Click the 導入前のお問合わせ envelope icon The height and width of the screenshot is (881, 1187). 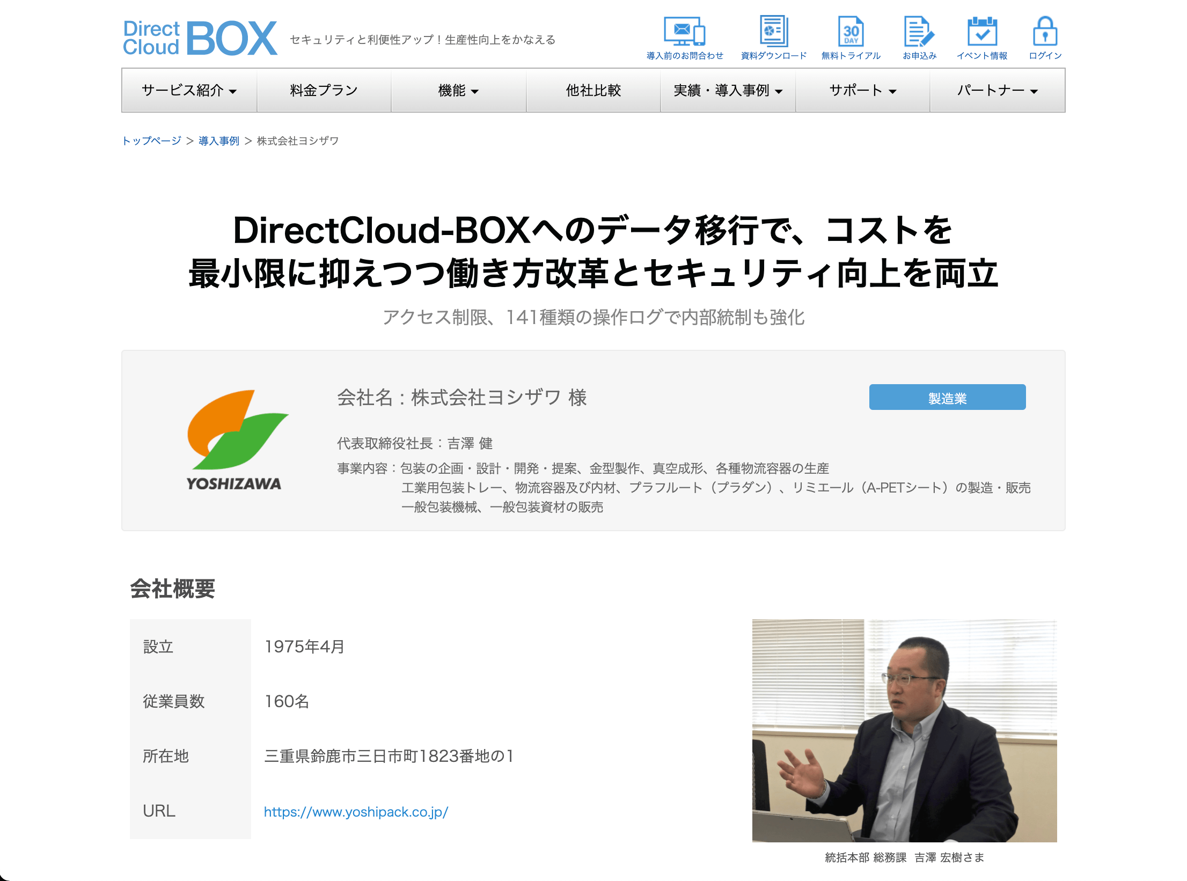684,32
